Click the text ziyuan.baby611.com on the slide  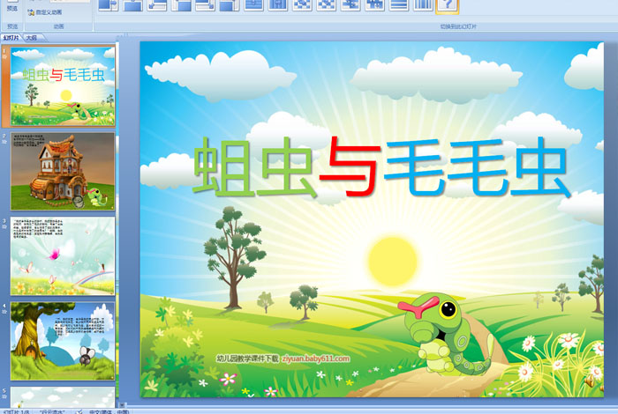316,359
